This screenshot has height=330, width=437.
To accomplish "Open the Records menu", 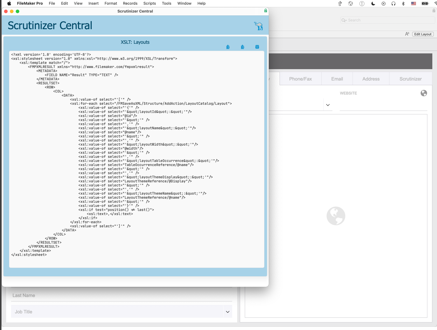I will coord(130,4).
